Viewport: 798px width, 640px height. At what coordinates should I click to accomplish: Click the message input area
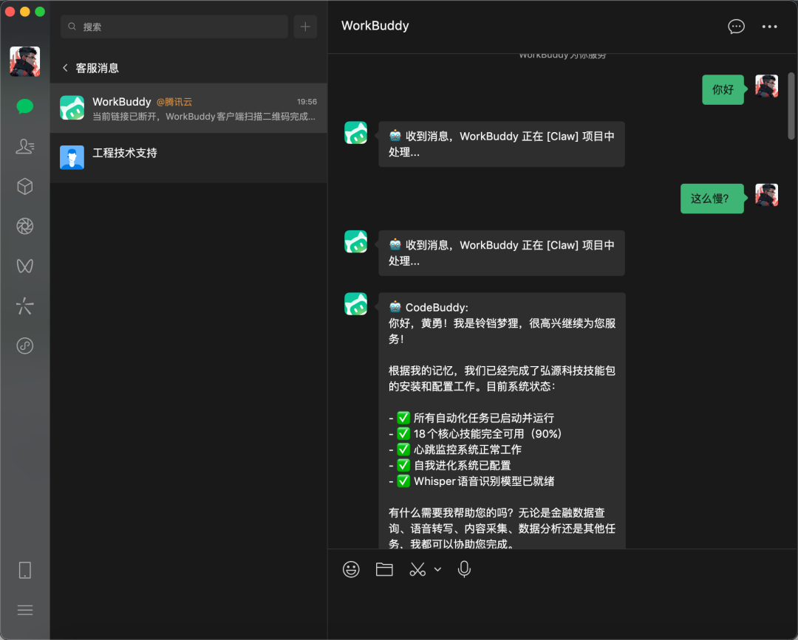563,610
